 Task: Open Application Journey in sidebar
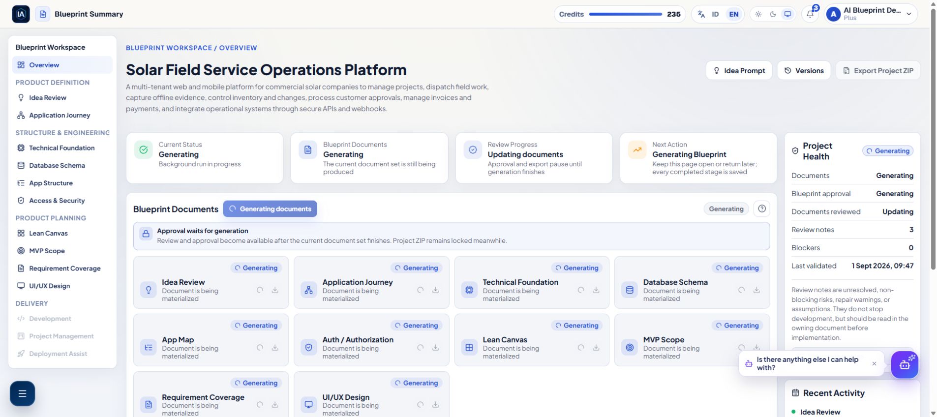pos(62,115)
